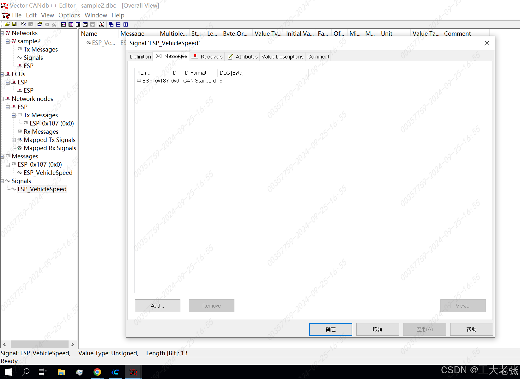
Task: Collapse the Networks tree node
Action: [2, 33]
